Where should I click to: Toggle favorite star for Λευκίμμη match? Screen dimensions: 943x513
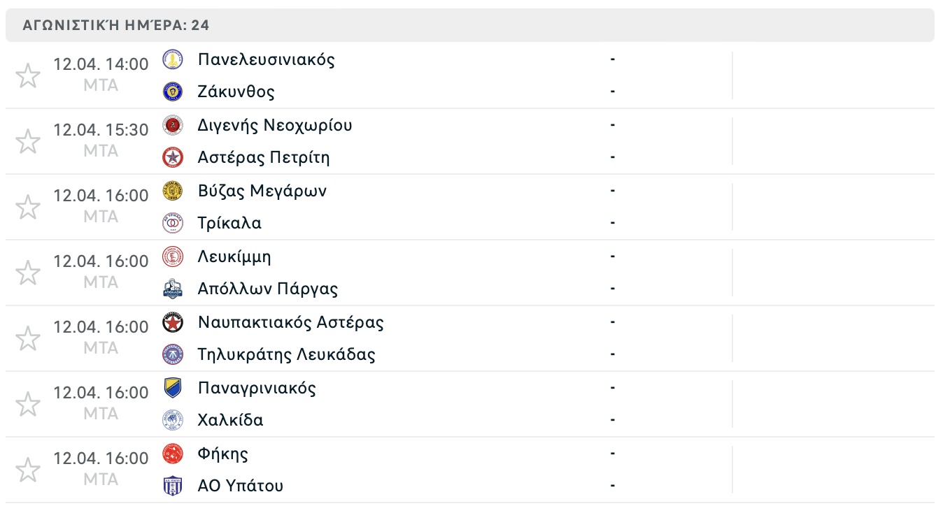click(x=28, y=273)
